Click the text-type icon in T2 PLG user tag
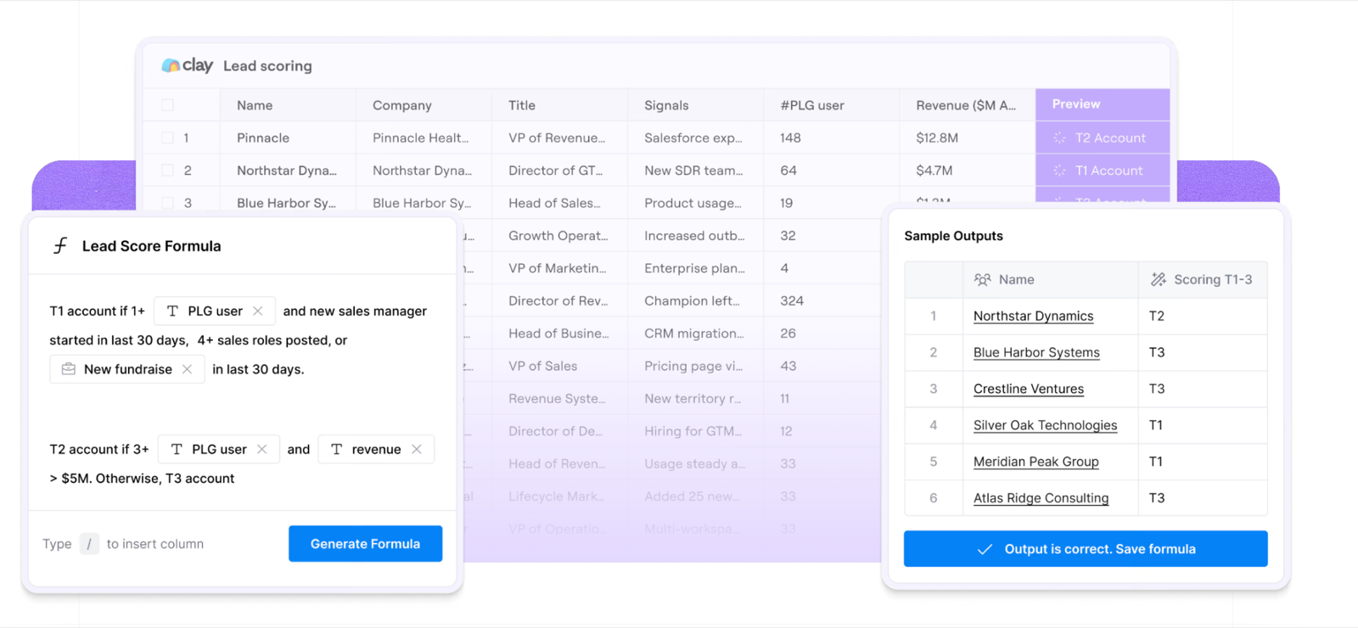Viewport: 1358px width, 628px height. click(x=177, y=450)
